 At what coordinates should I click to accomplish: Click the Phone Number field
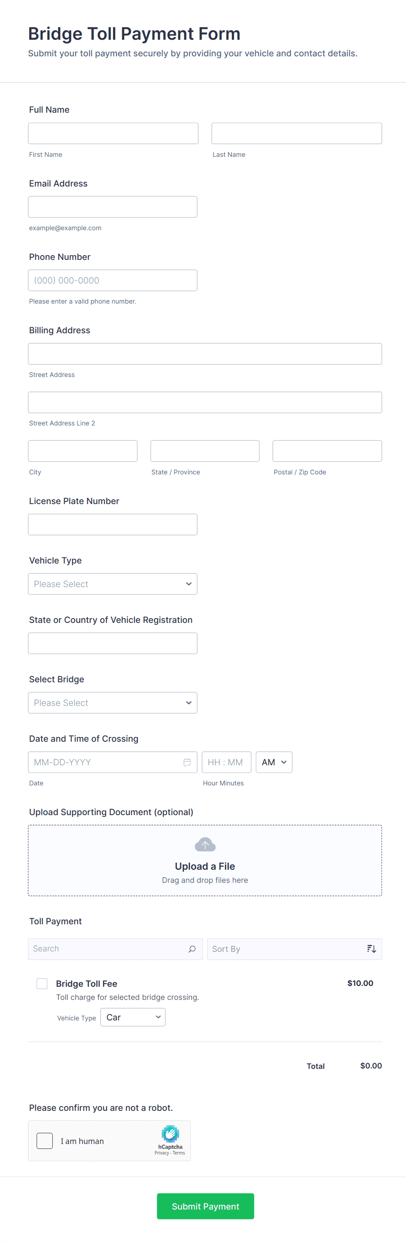tap(112, 280)
